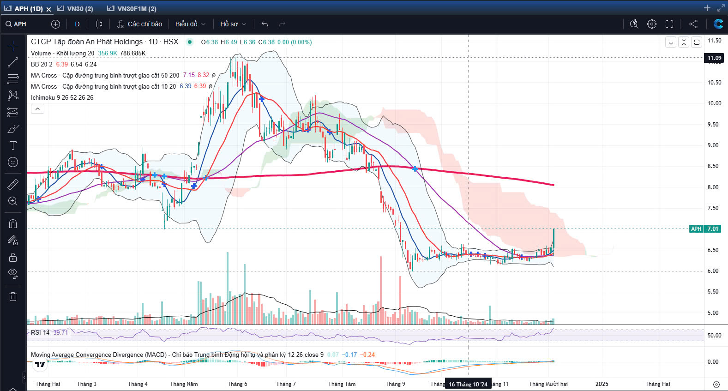The image size is (728, 391).
Task: Open the Fibonacci/gann lines tool
Action: (x=13, y=79)
